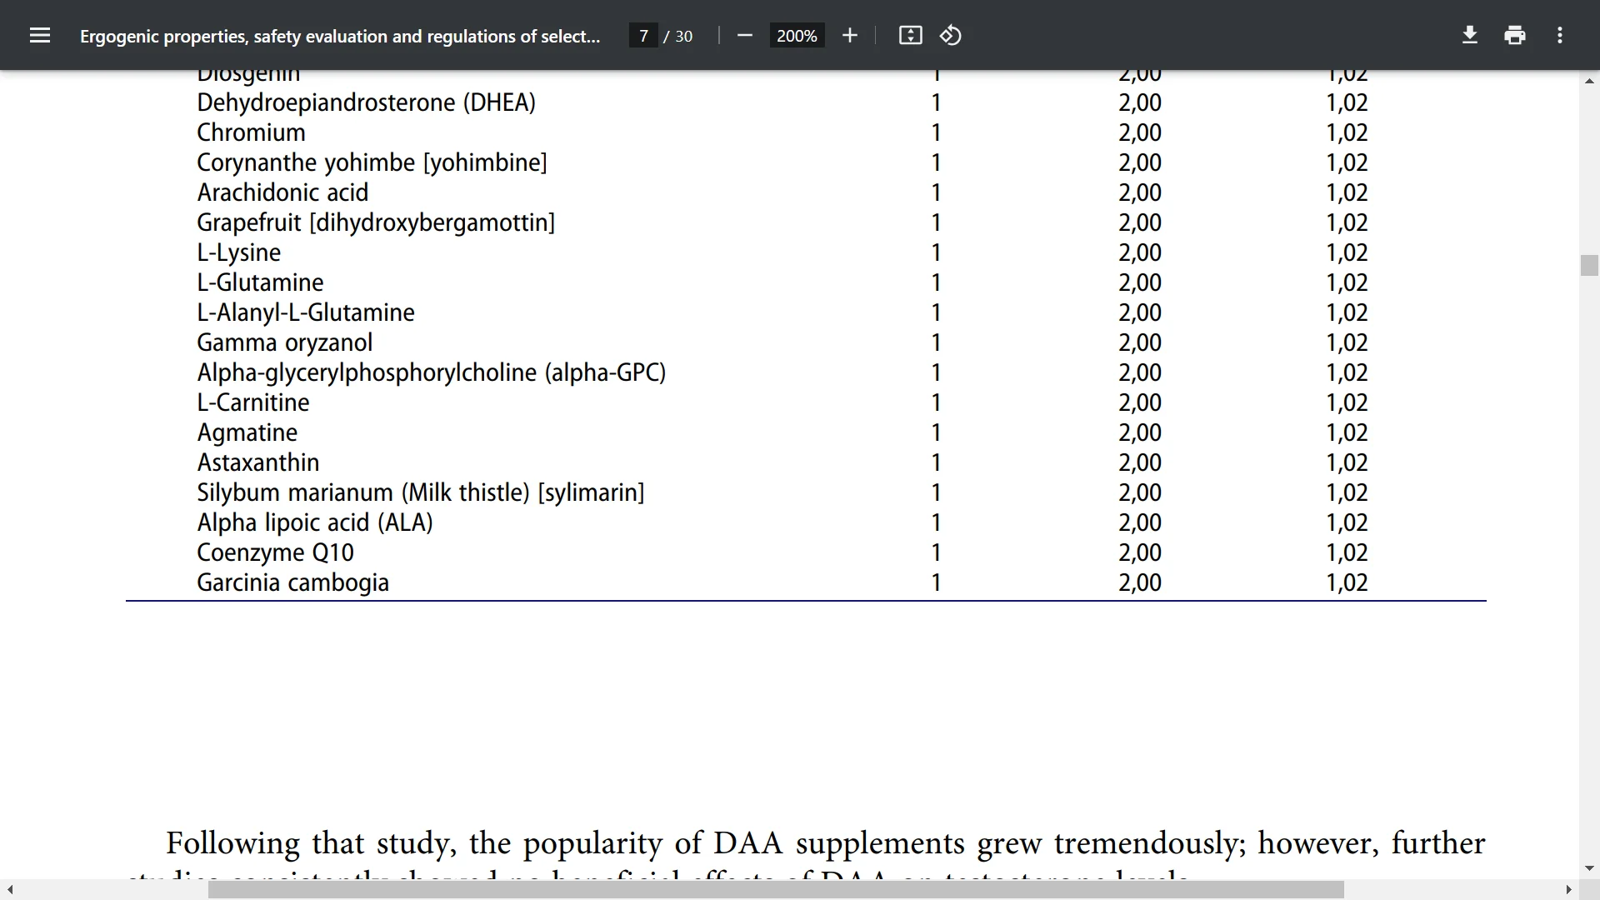
Task: Click the L-Lysine row text
Action: (238, 253)
